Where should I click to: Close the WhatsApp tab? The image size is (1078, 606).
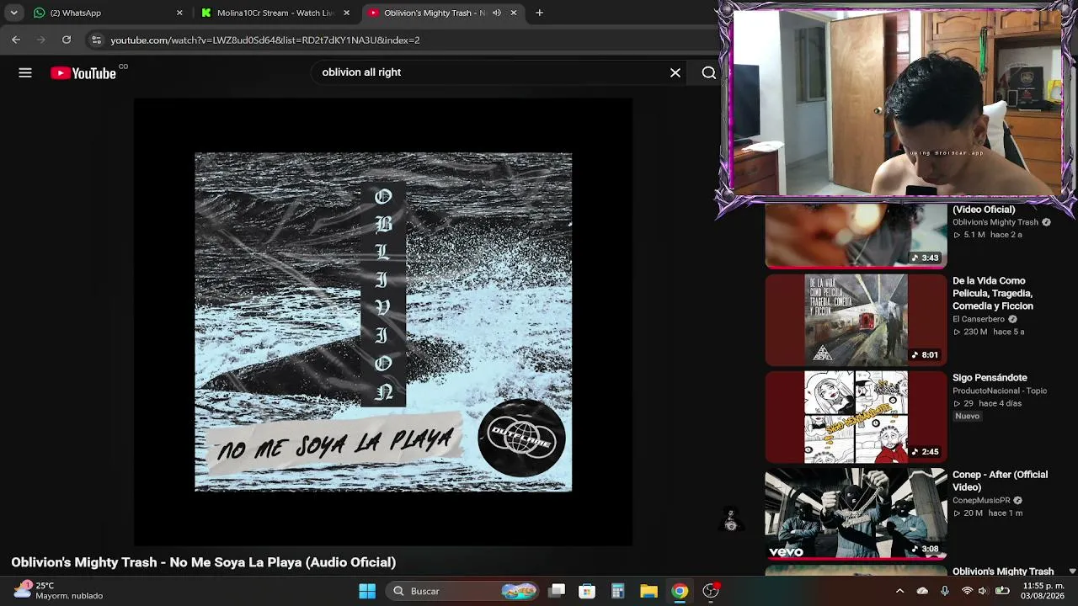(179, 13)
